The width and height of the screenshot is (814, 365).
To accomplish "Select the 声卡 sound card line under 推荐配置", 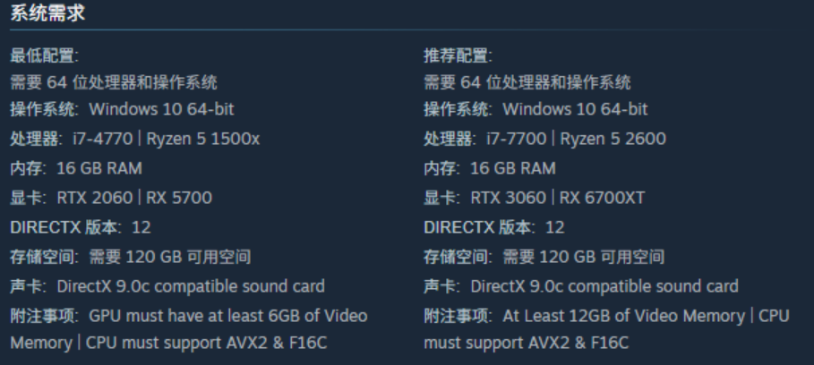I will [x=581, y=287].
